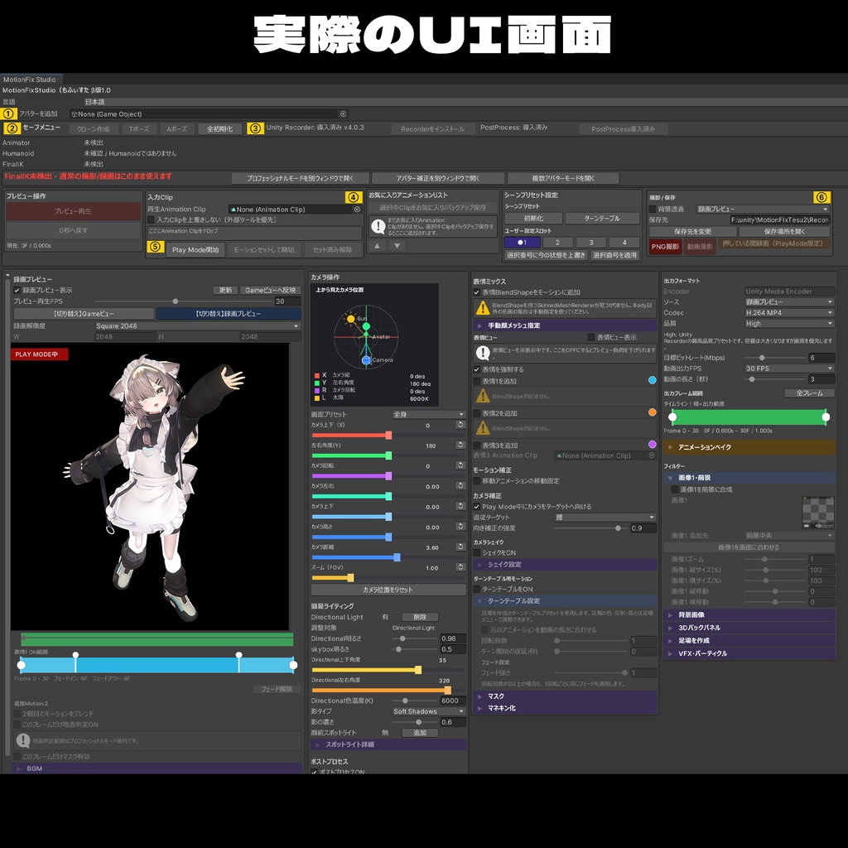This screenshot has width=848, height=848.
Task: Open プロフェッショナルモードを別ウィンドウで開く
Action: tap(300, 178)
